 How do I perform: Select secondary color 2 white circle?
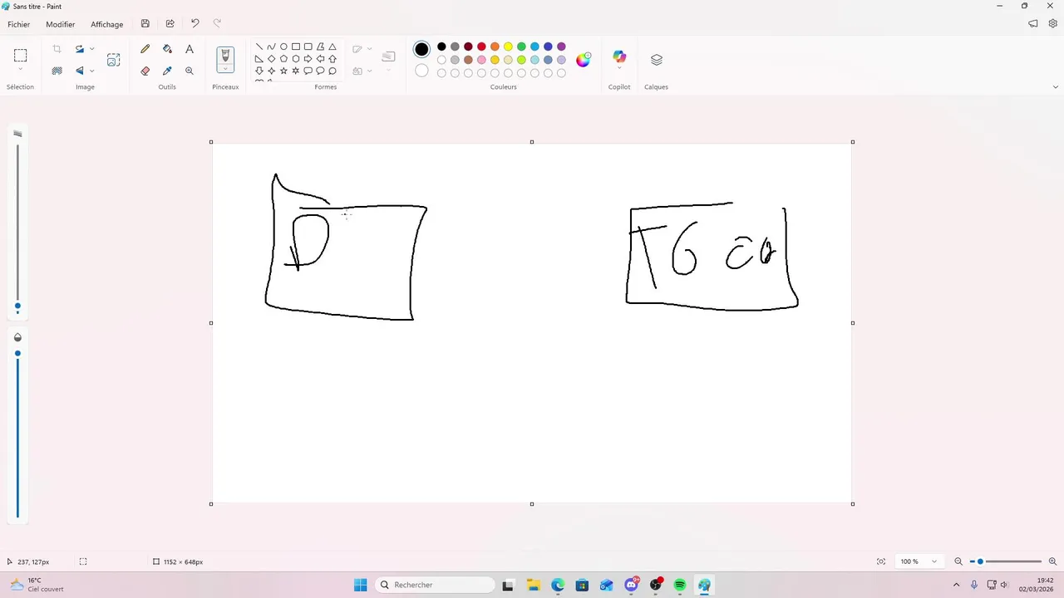421,71
